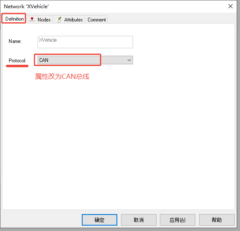Confirm with the 确定 button
The height and width of the screenshot is (231, 240).
coord(100,220)
